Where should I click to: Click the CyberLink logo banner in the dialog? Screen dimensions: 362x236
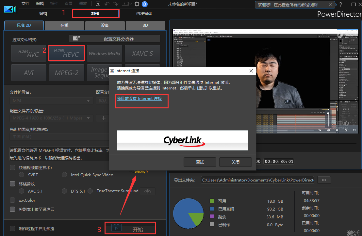[183, 140]
